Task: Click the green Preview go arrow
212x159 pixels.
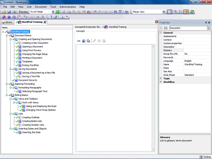Action: pyautogui.click(x=58, y=12)
